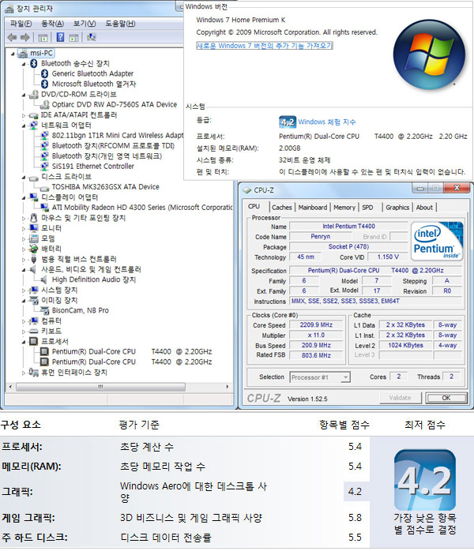Click the 범용 직렬 버스 컨트롤러 icon

(x=34, y=260)
